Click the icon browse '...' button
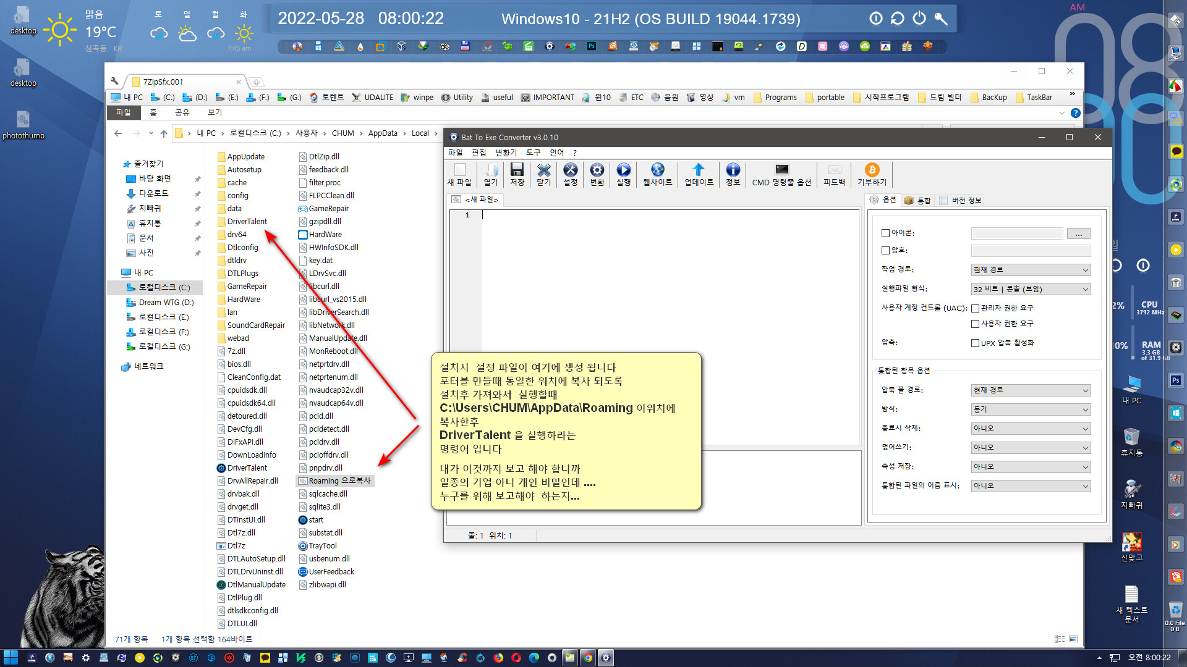Image resolution: width=1187 pixels, height=667 pixels. click(x=1078, y=233)
